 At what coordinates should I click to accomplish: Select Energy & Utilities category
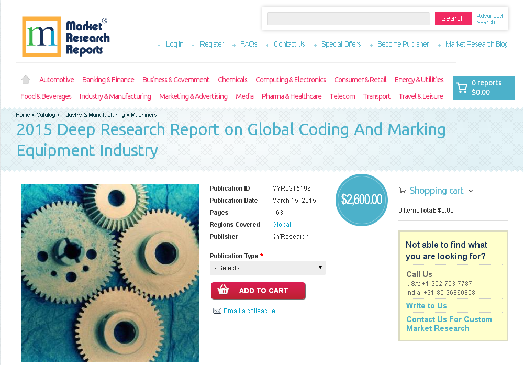(x=419, y=80)
